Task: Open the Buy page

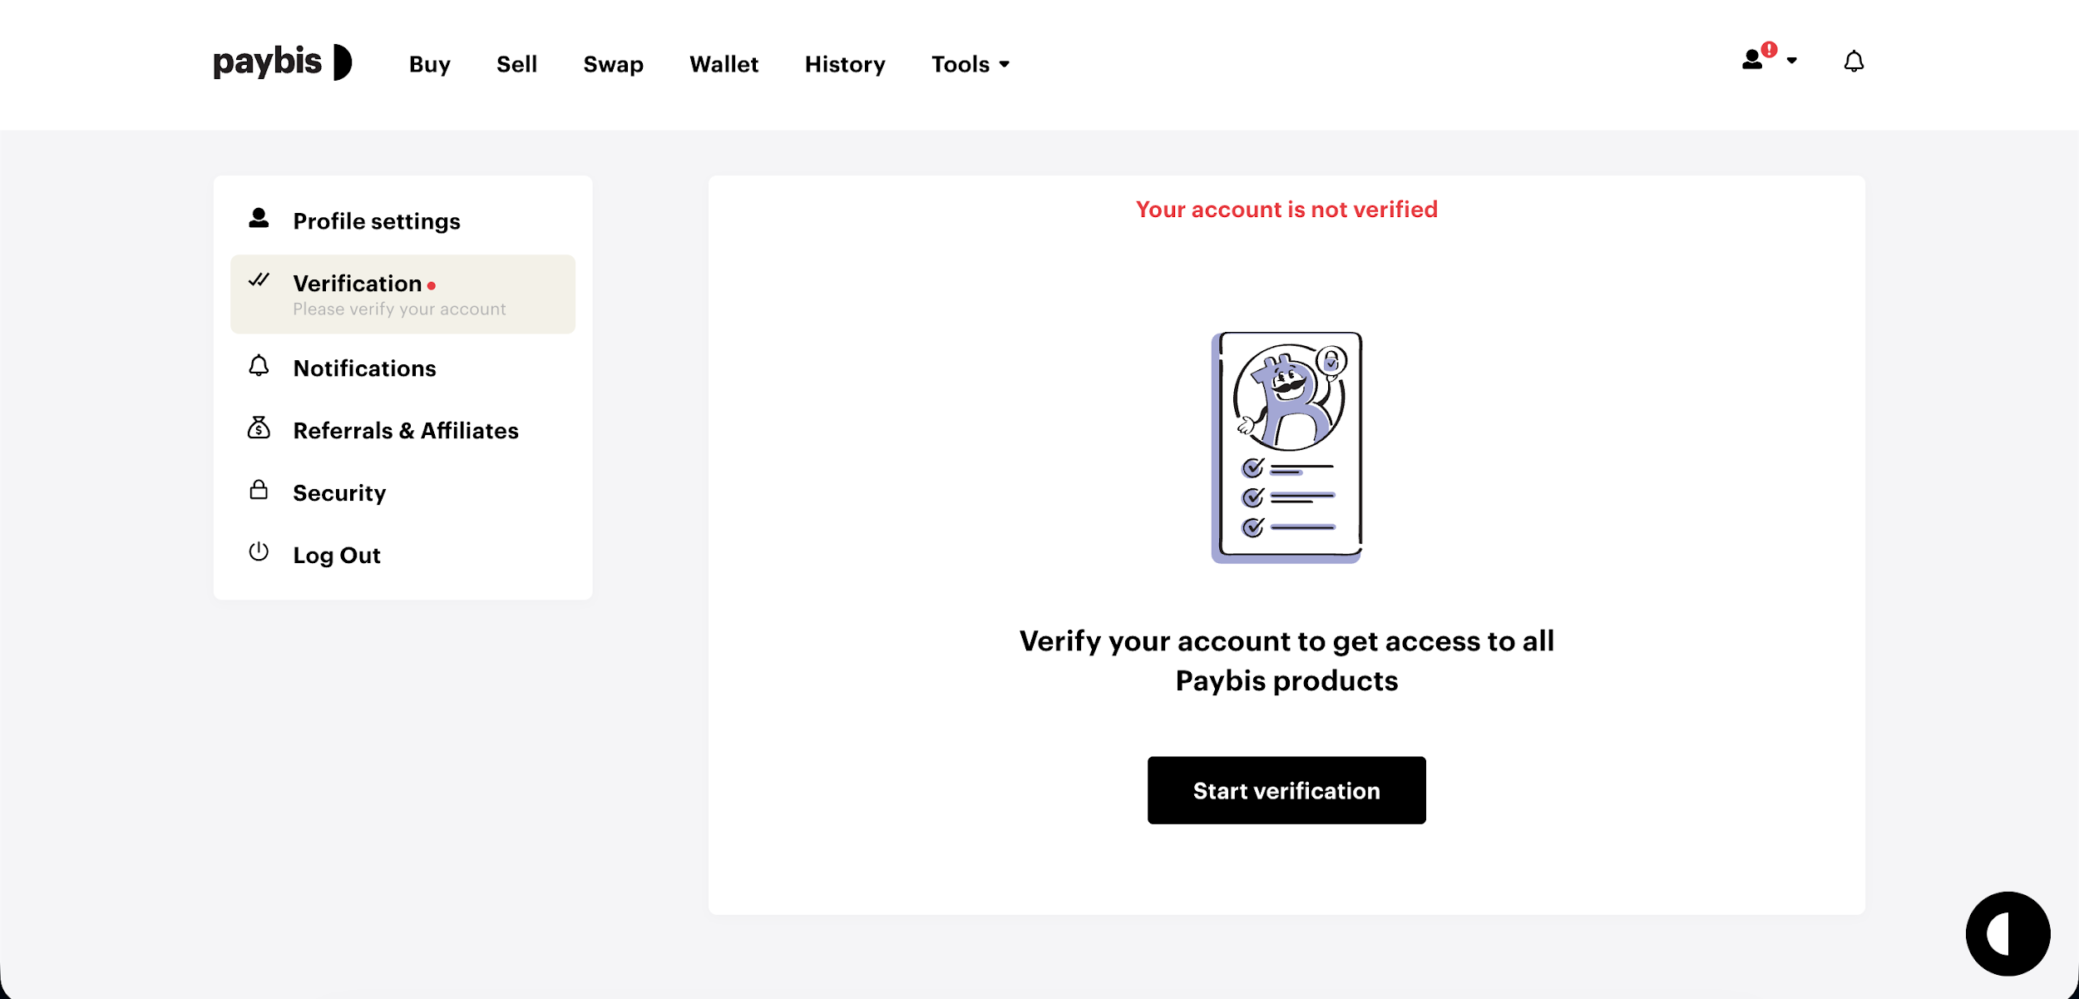Action: [429, 64]
